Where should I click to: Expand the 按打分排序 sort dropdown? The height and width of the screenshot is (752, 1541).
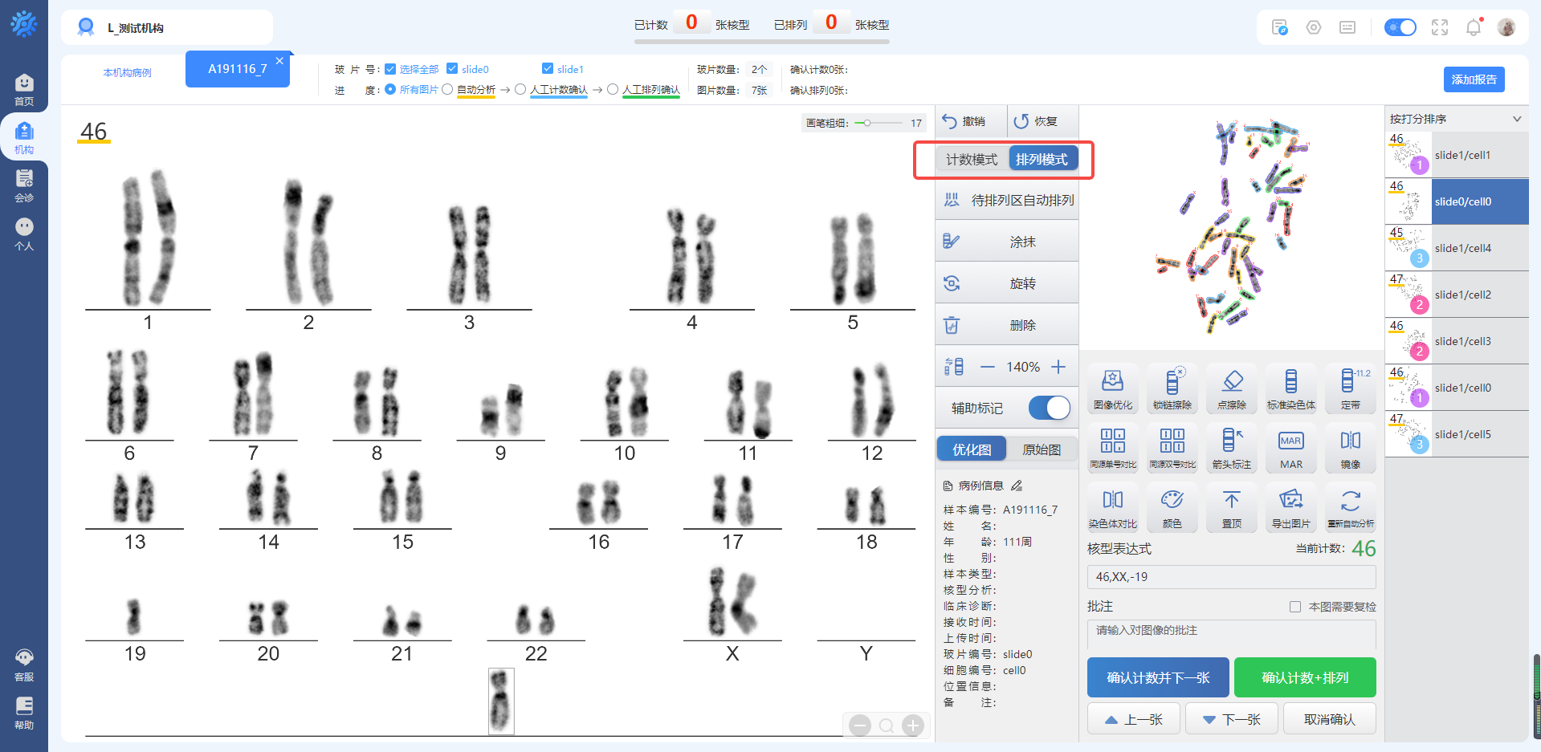coord(1516,119)
